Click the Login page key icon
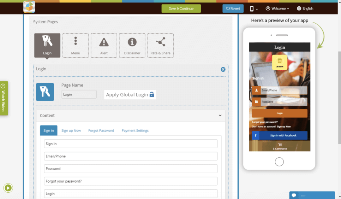Image resolution: width=341 pixels, height=199 pixels. 45,92
